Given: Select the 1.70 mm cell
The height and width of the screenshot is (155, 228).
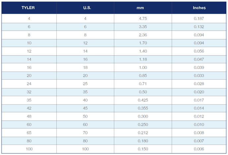Looking at the screenshot, I should [x=143, y=43].
